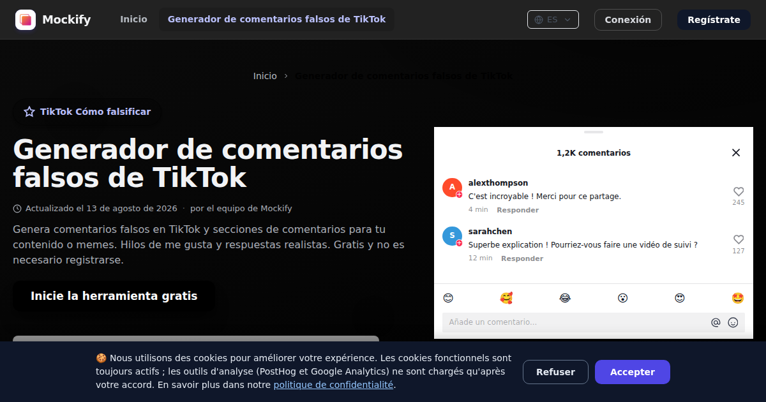Click the Regístrate button

click(x=714, y=20)
